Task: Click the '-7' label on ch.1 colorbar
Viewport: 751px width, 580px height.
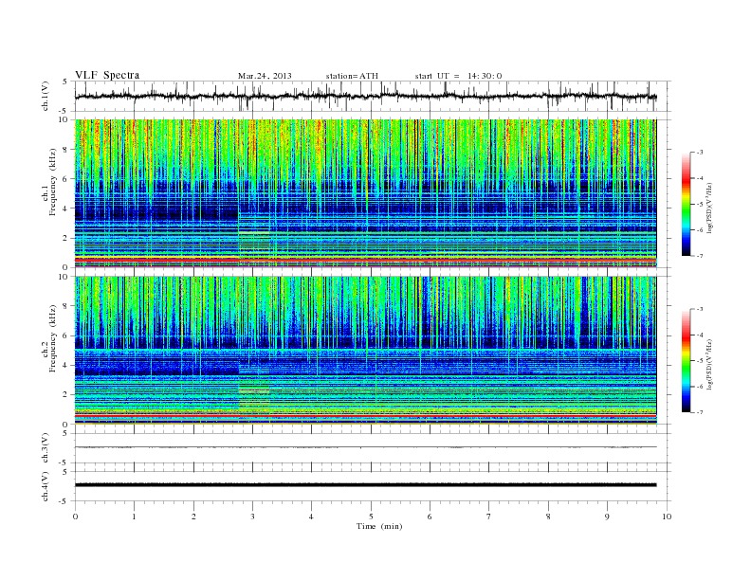Action: pyautogui.click(x=700, y=256)
